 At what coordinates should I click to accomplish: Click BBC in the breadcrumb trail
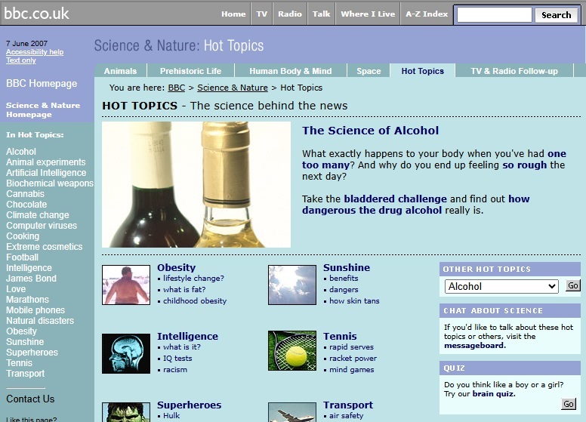coord(177,88)
